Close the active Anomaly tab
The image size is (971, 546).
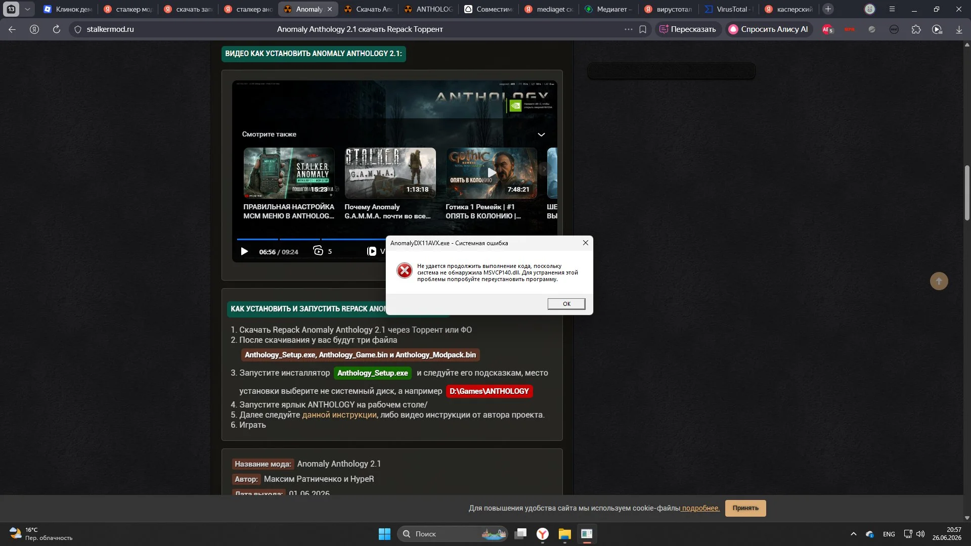click(x=330, y=9)
